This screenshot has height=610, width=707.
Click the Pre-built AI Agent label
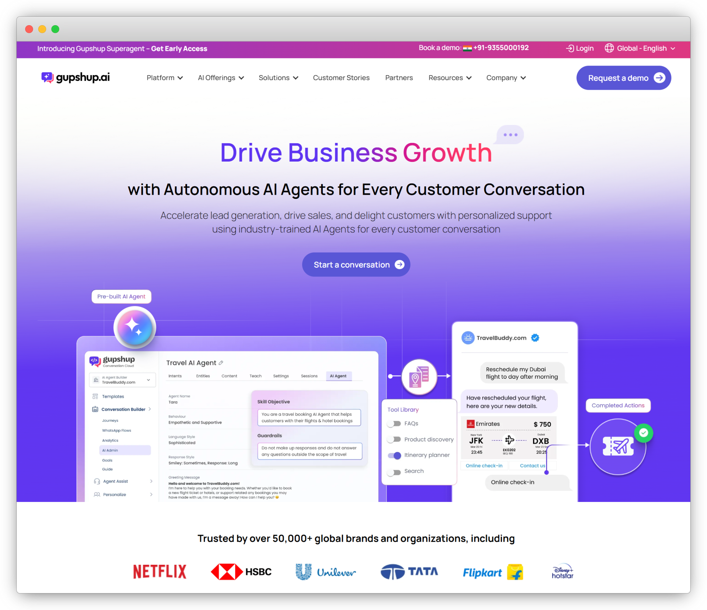(121, 297)
